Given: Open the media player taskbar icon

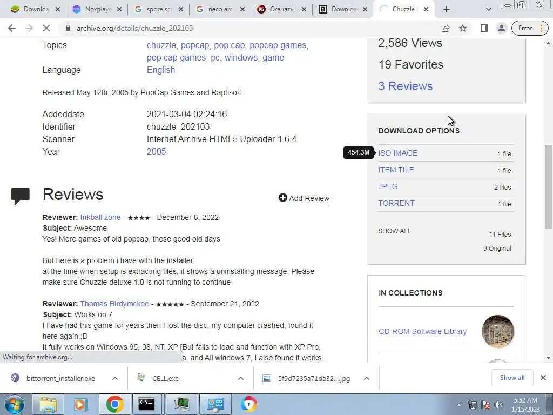Looking at the screenshot, I should pyautogui.click(x=80, y=404).
